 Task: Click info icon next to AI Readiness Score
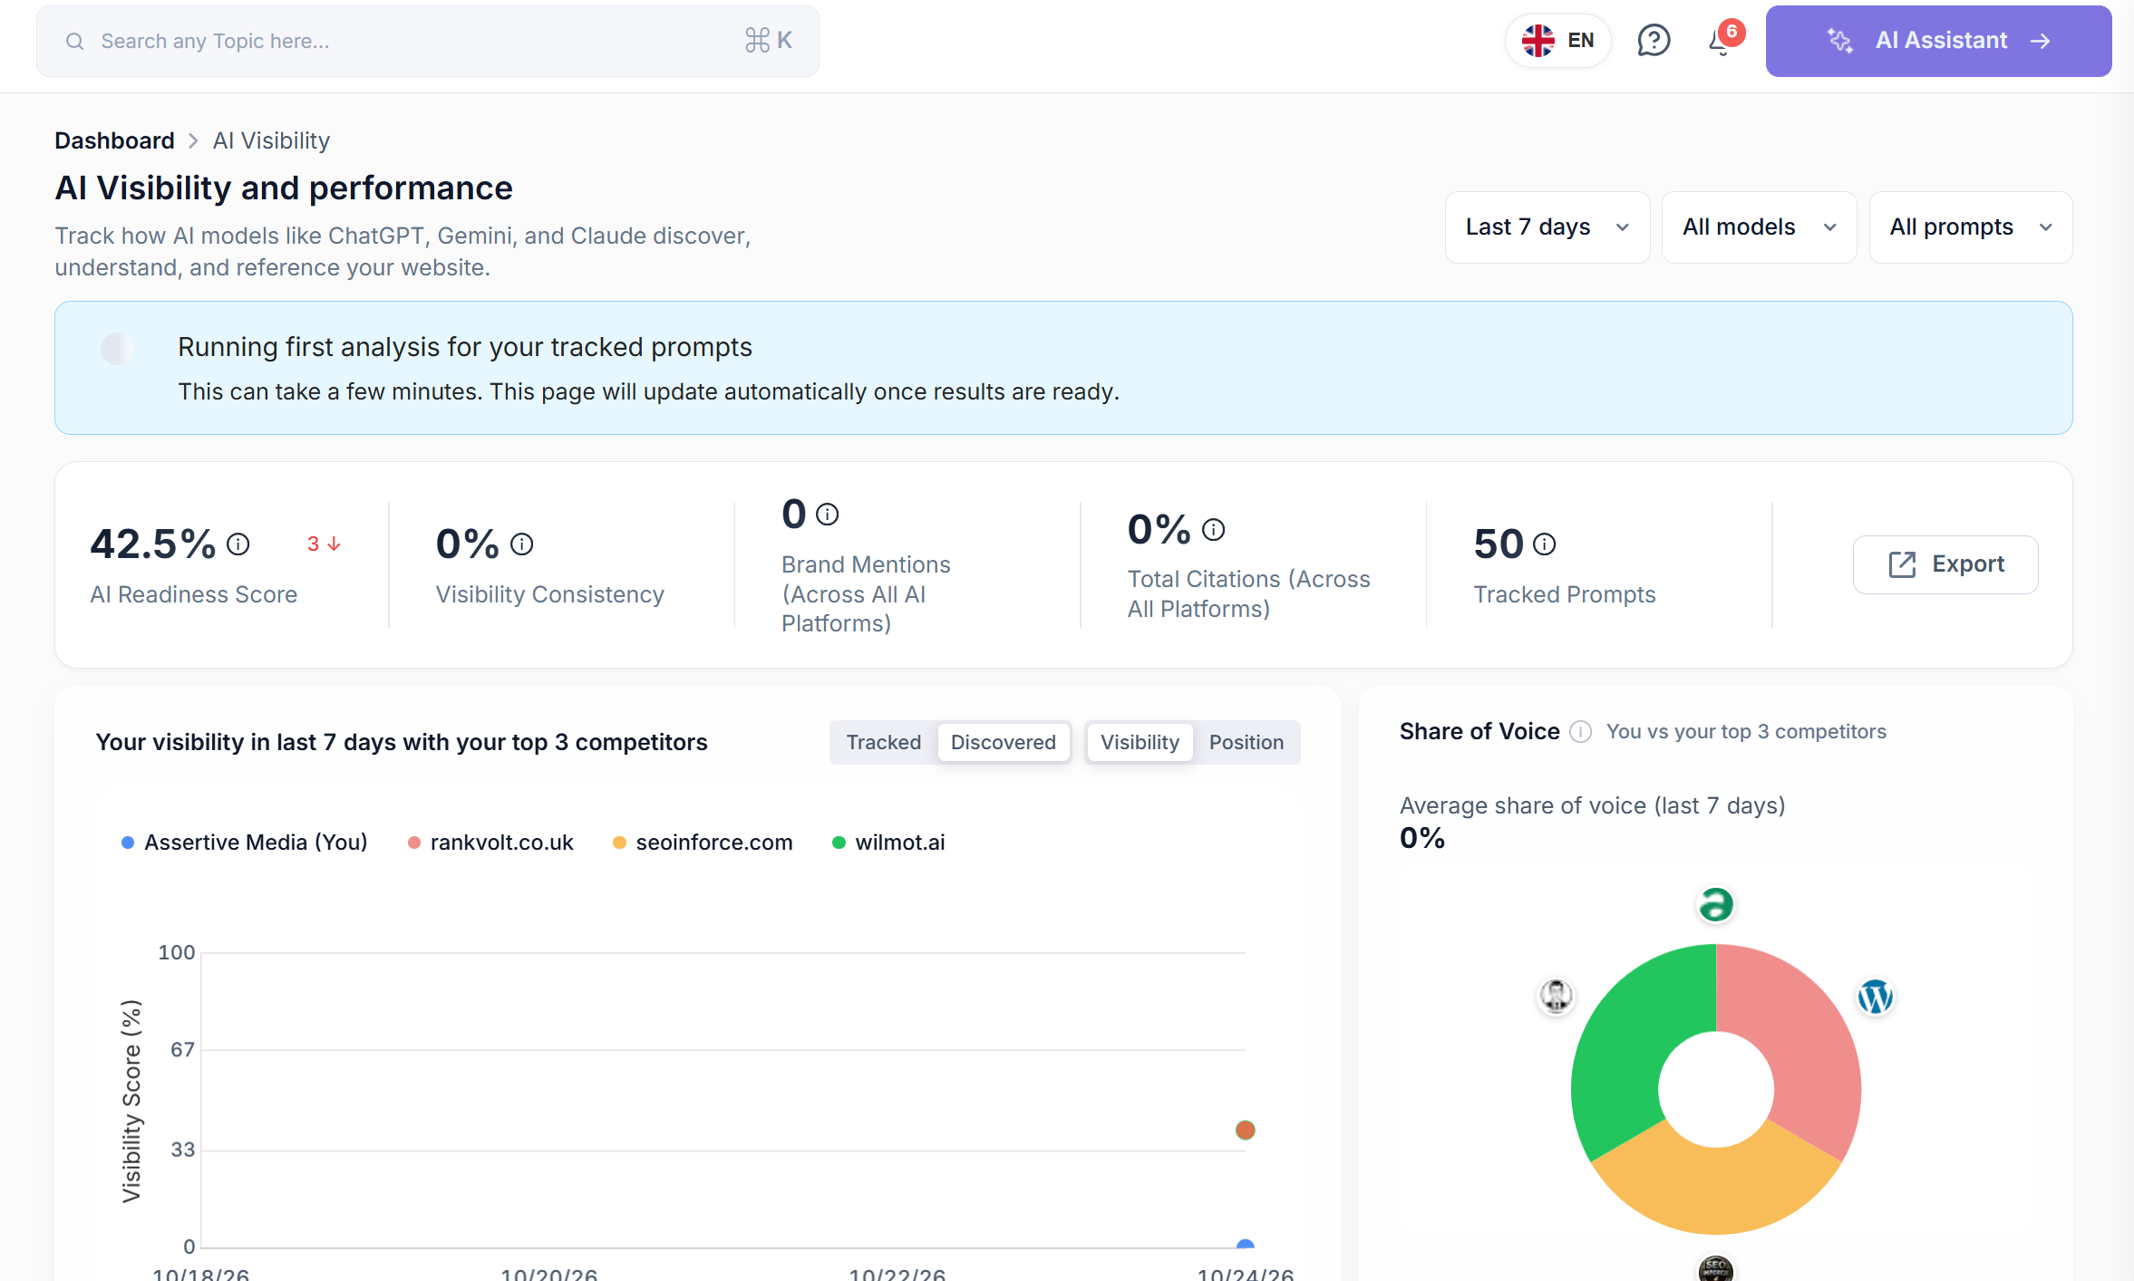238,544
